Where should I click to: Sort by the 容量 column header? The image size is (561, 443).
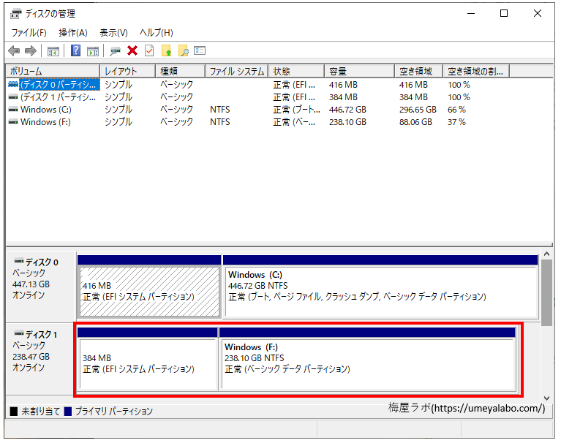click(359, 71)
